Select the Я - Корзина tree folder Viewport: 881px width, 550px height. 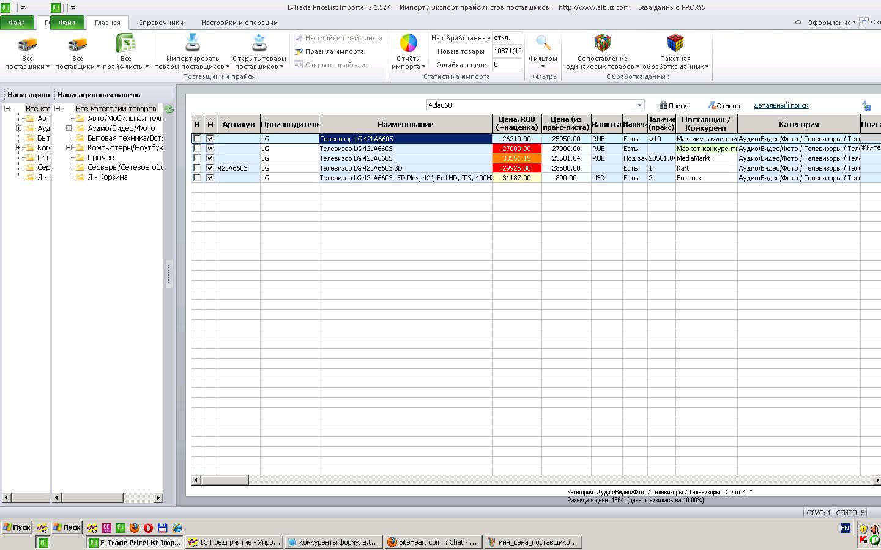click(107, 177)
